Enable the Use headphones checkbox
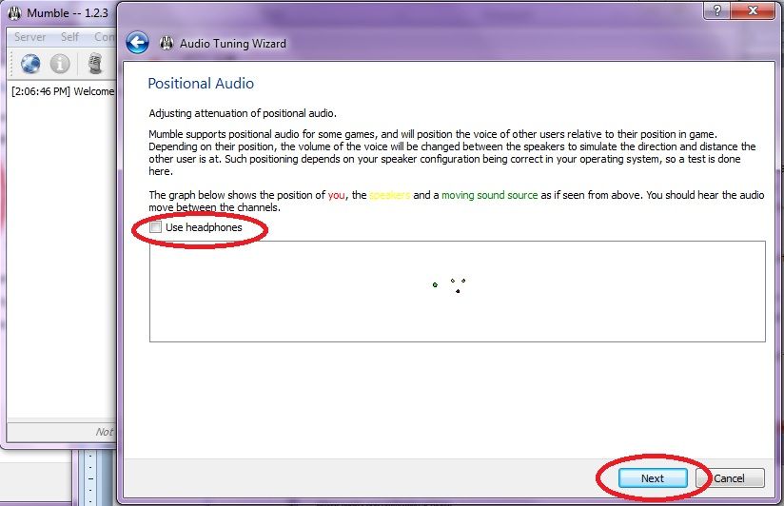Image resolution: width=784 pixels, height=506 pixels. (155, 227)
